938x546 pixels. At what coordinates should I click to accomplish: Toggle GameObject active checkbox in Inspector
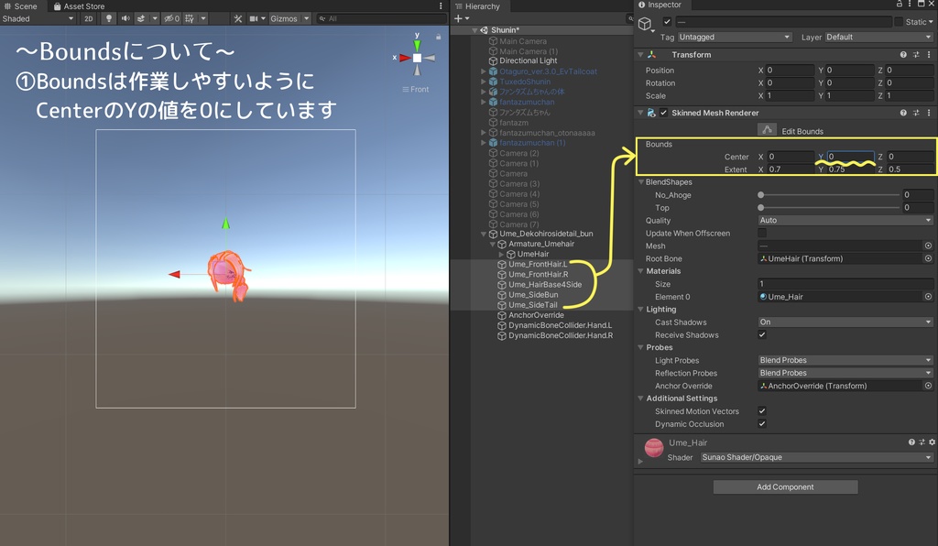[667, 22]
